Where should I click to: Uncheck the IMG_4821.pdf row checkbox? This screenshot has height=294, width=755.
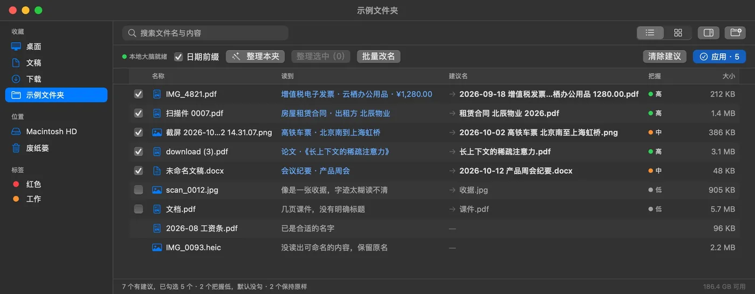click(139, 94)
